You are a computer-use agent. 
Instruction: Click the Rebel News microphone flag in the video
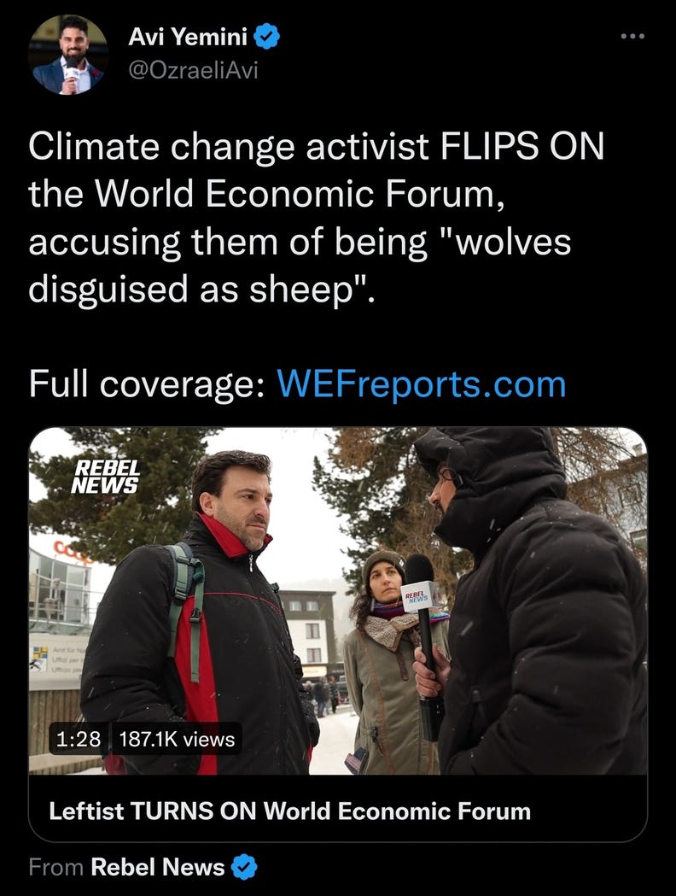pos(418,597)
